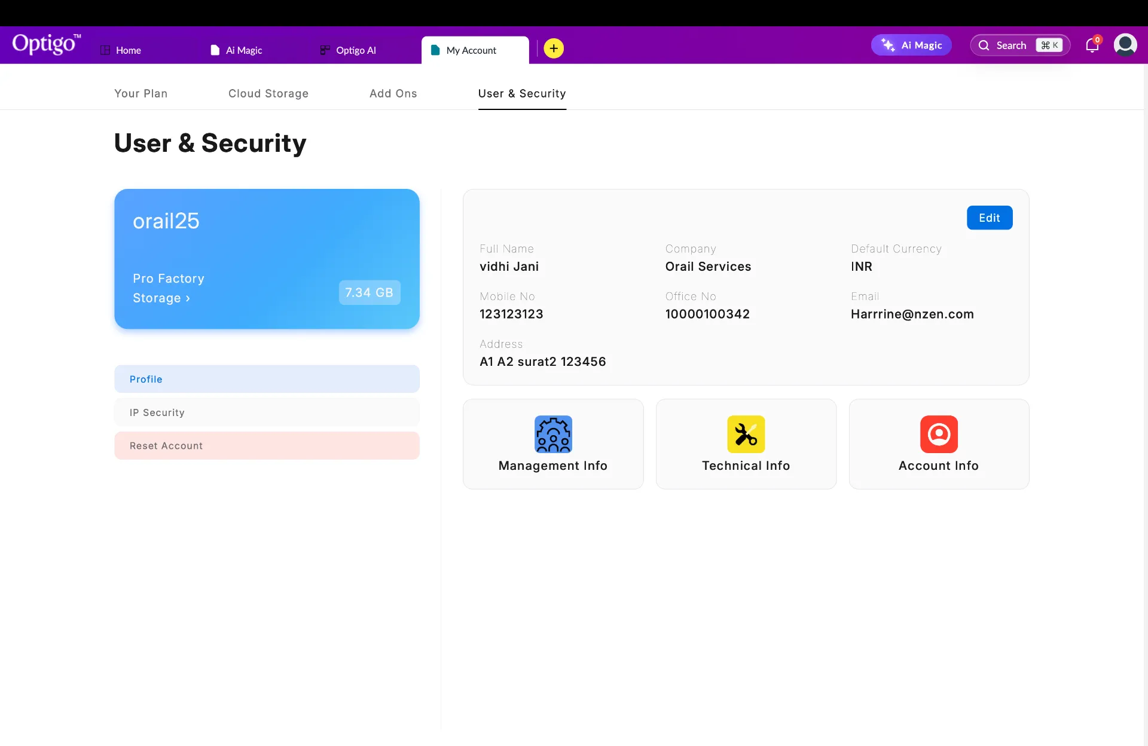This screenshot has width=1148, height=746.
Task: Click the Technical Info tools icon
Action: (x=746, y=434)
